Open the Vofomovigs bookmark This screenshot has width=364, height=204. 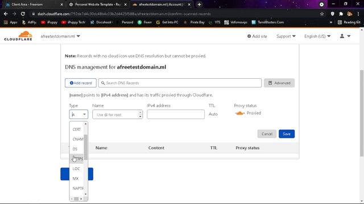(236, 22)
